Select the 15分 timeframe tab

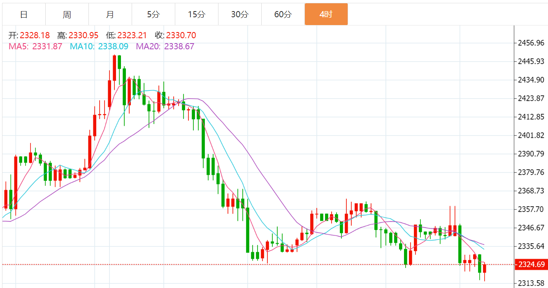tap(197, 15)
